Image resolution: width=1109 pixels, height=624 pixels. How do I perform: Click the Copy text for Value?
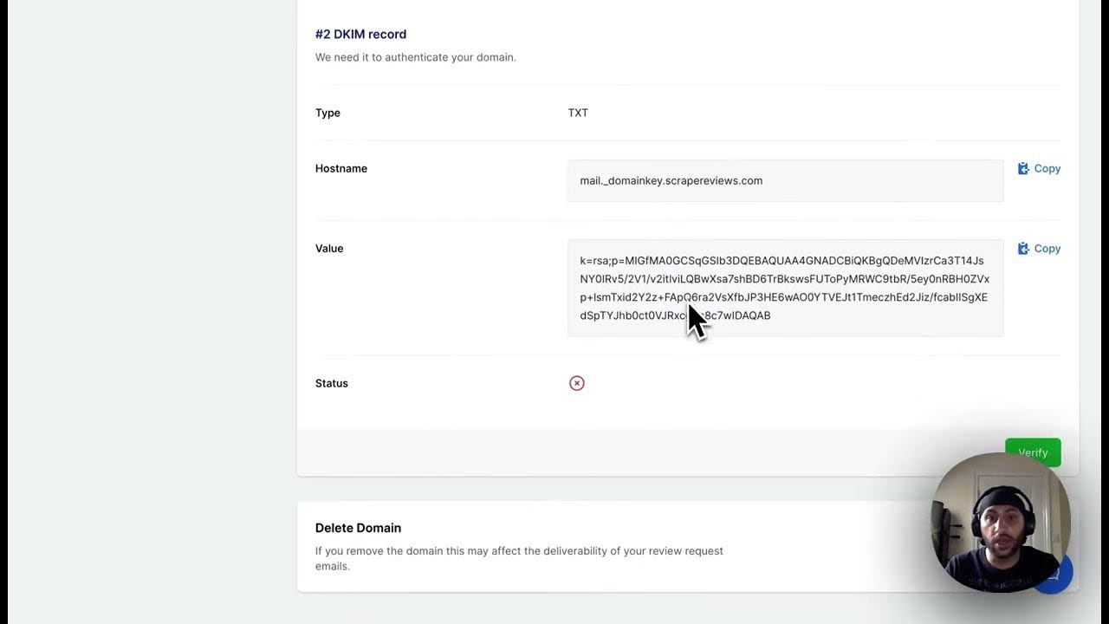(x=1047, y=249)
